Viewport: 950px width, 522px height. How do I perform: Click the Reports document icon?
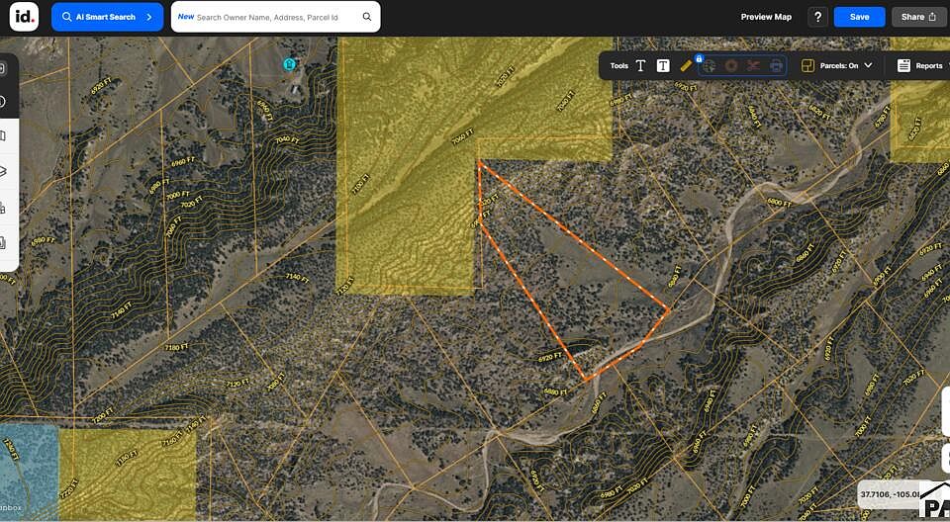[x=903, y=65]
